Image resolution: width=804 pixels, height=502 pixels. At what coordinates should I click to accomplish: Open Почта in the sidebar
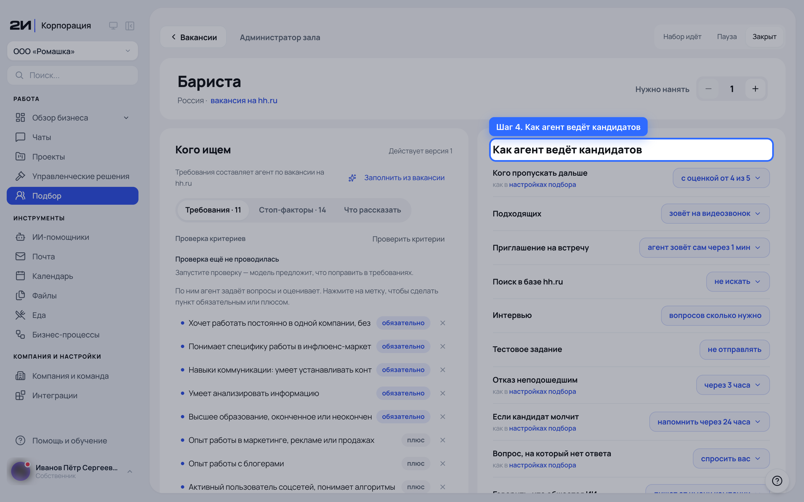point(72,257)
